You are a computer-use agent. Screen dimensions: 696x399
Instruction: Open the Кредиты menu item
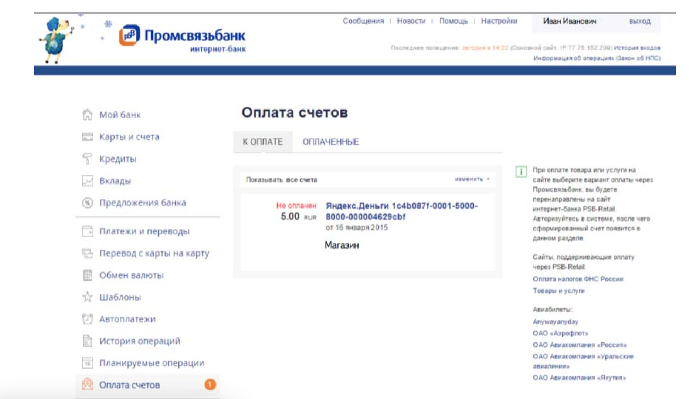pyautogui.click(x=118, y=159)
